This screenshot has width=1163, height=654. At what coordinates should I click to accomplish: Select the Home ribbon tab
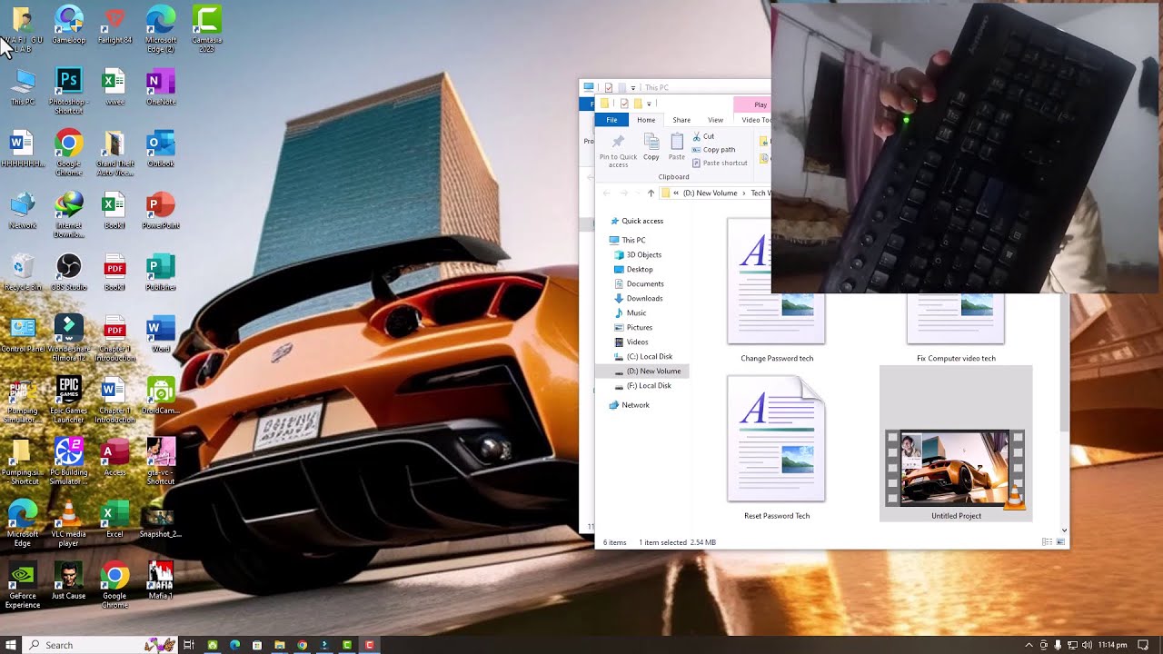[x=646, y=120]
